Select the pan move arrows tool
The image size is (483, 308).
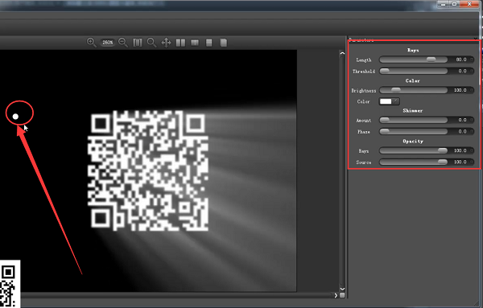pyautogui.click(x=166, y=43)
